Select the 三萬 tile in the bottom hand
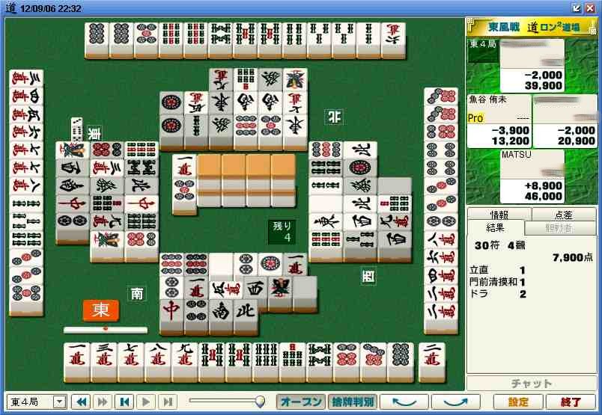This screenshot has height=415, width=602. pos(104,362)
